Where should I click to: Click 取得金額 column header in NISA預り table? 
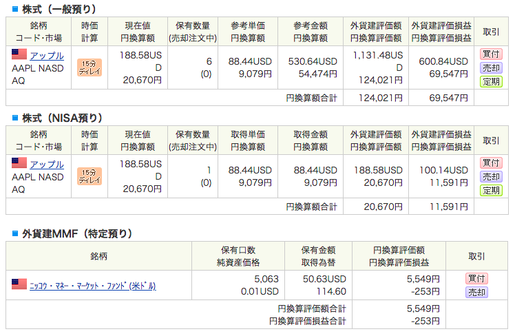(x=311, y=140)
